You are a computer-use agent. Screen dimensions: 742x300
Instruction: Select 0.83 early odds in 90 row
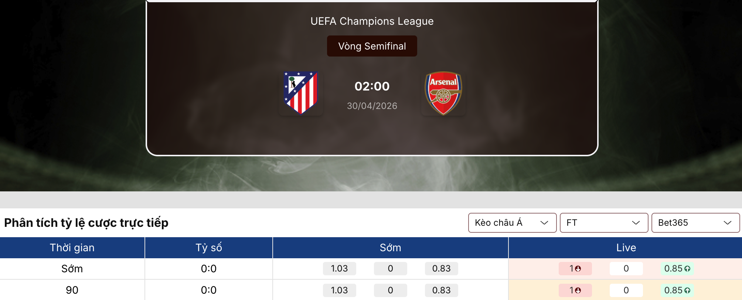pos(441,290)
